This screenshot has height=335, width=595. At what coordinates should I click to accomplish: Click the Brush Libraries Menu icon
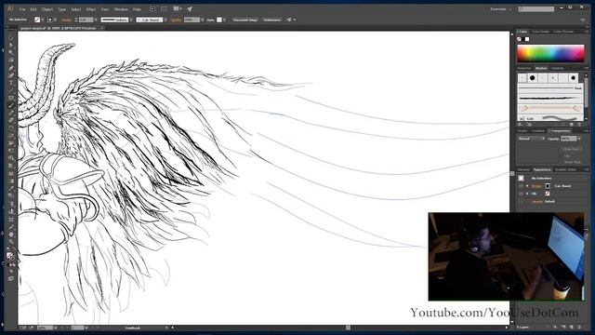[521, 124]
